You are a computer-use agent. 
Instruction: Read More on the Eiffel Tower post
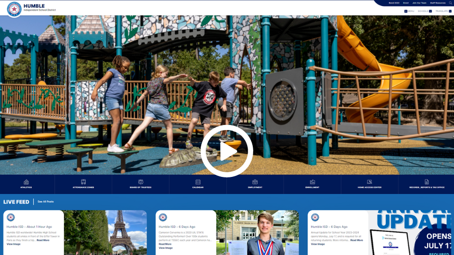(x=43, y=240)
